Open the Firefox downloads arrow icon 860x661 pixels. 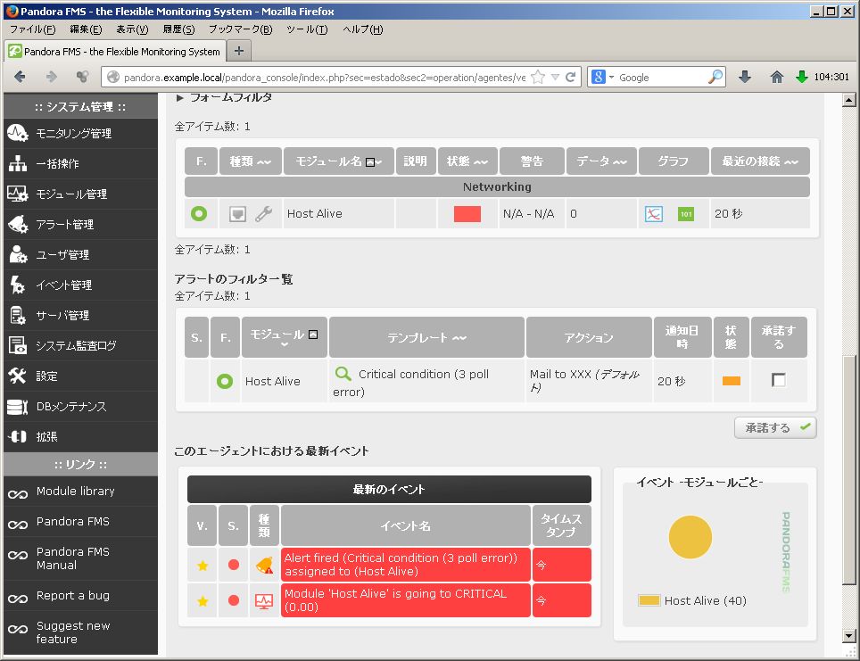tap(744, 77)
